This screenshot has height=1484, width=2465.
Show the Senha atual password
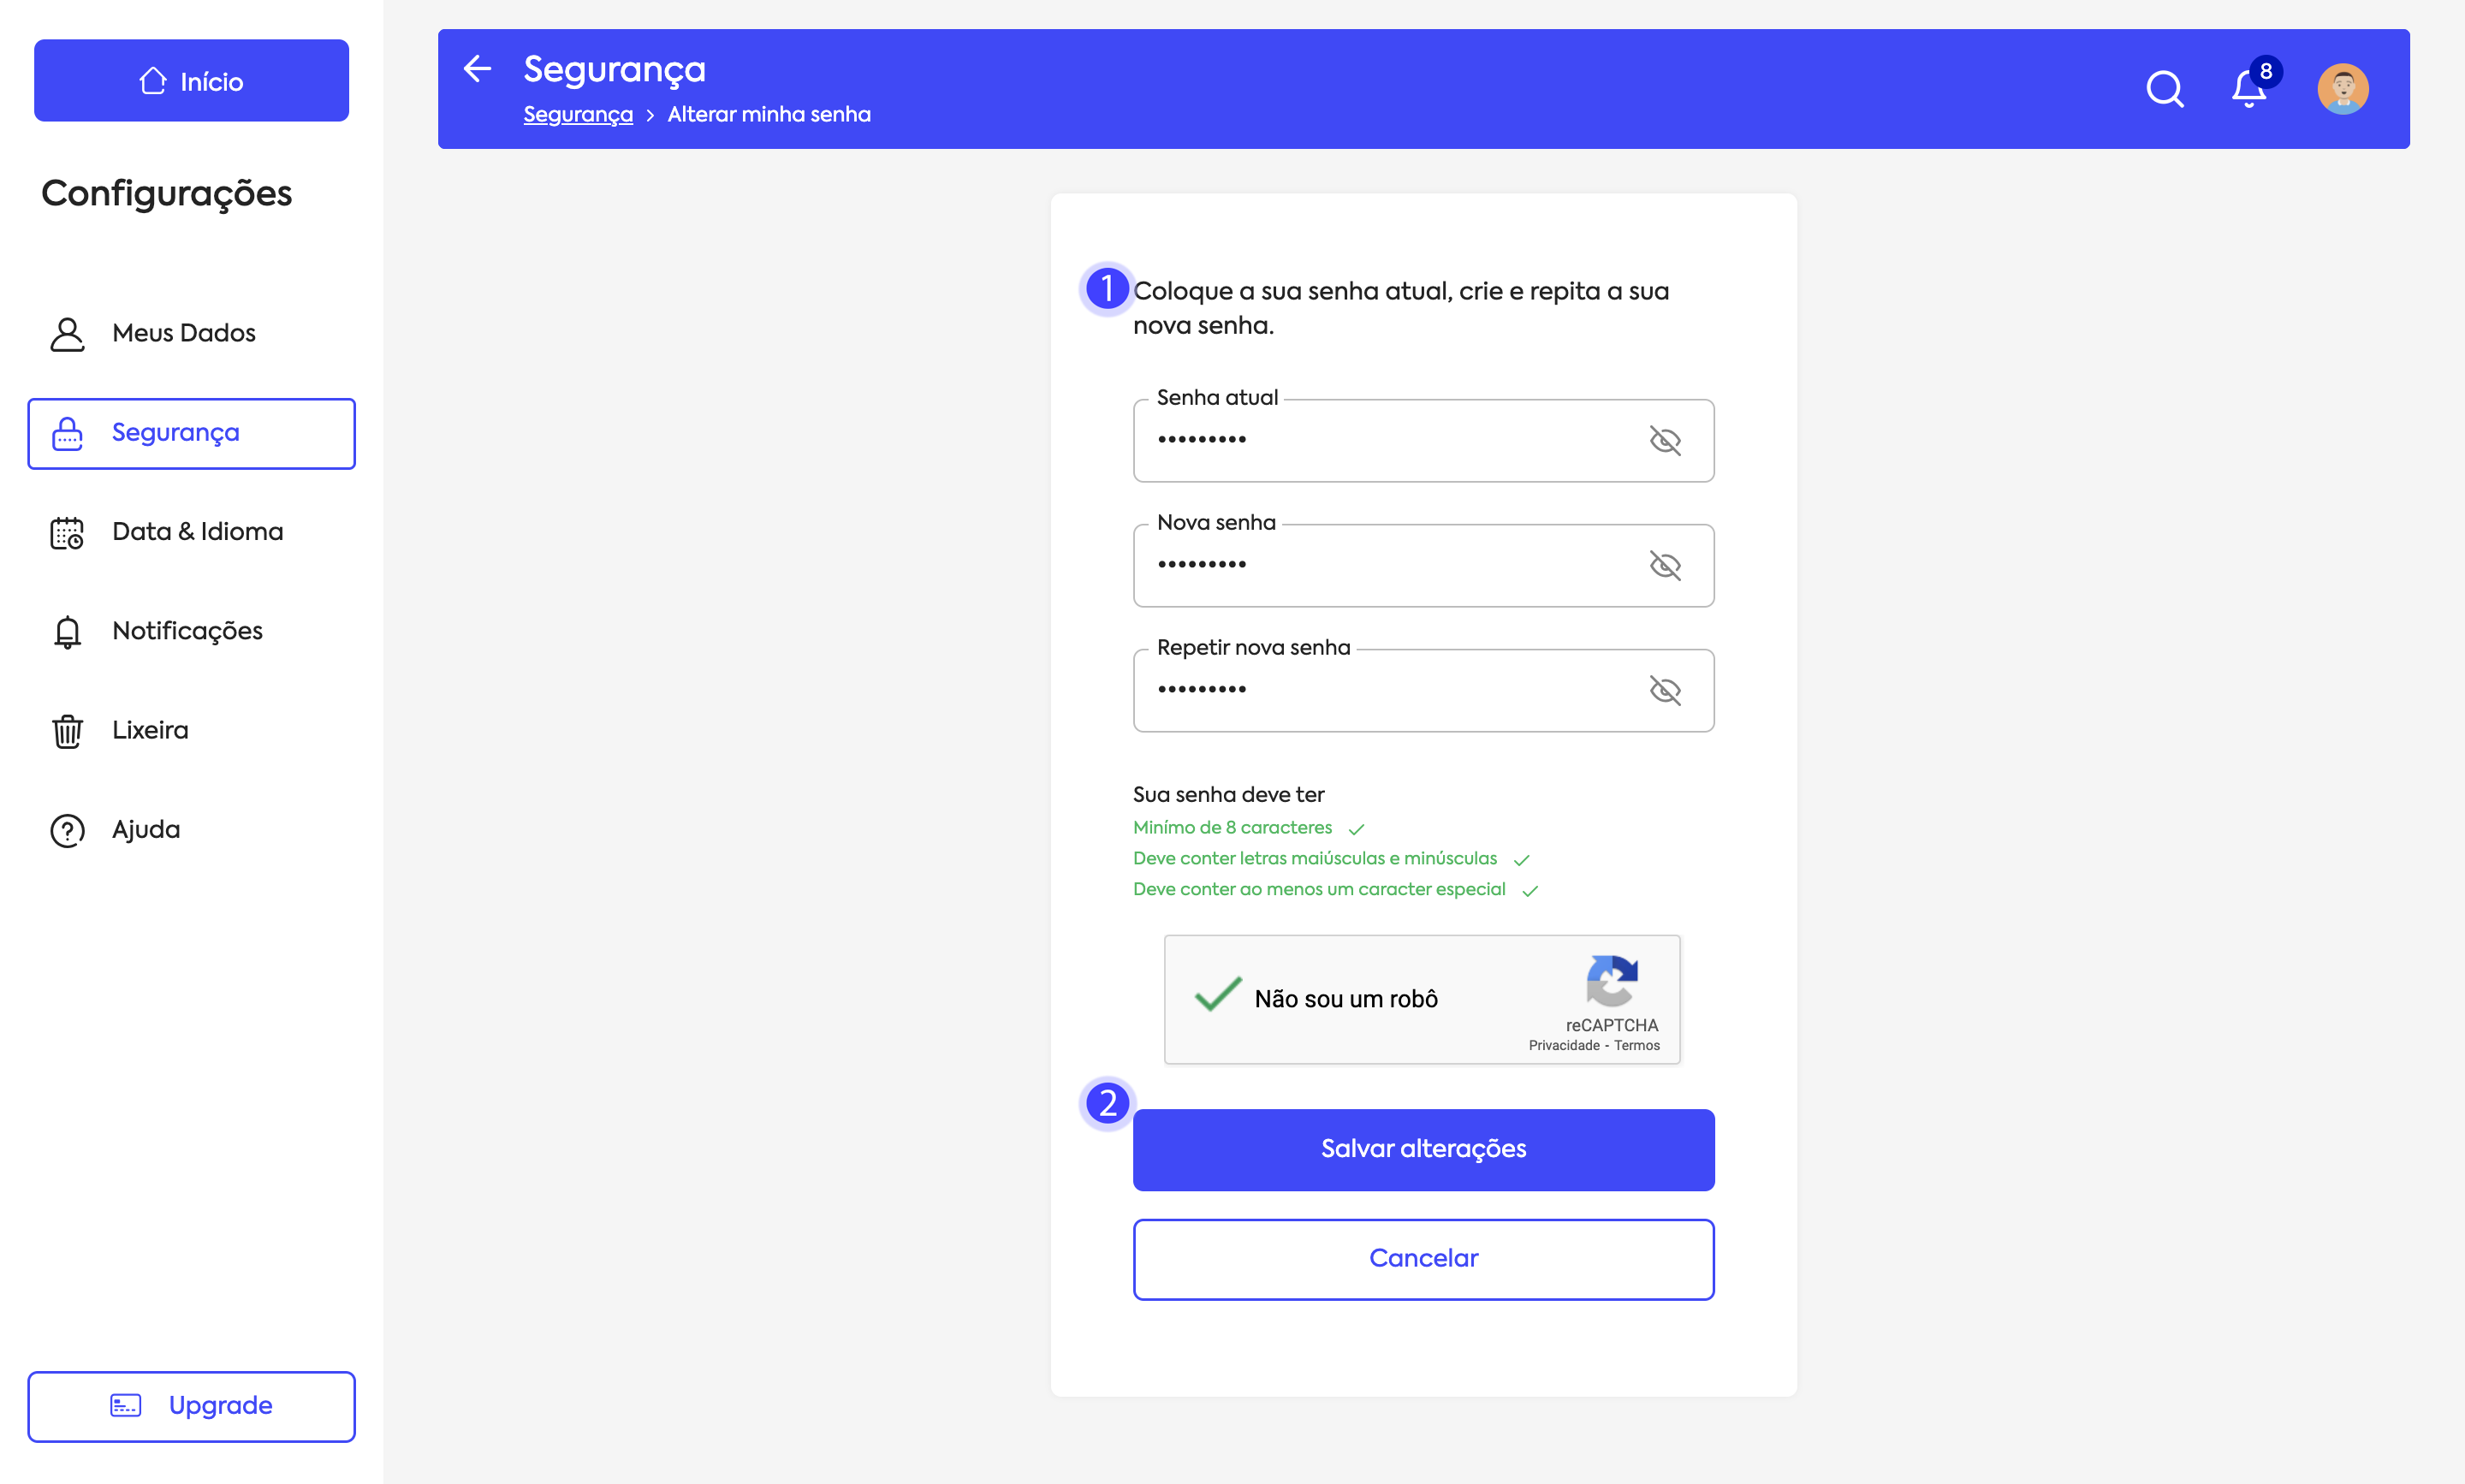point(1664,441)
